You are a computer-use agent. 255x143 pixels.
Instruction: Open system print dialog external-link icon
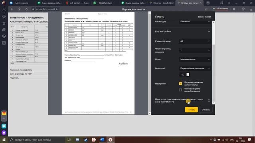tap(209, 100)
